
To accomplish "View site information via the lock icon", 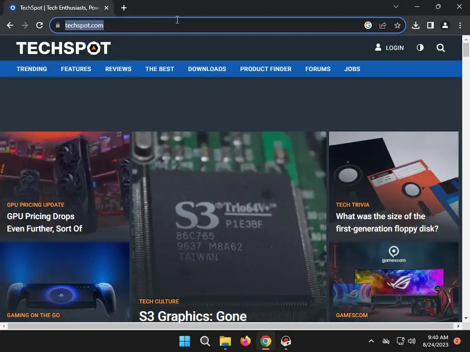I will click(x=58, y=26).
